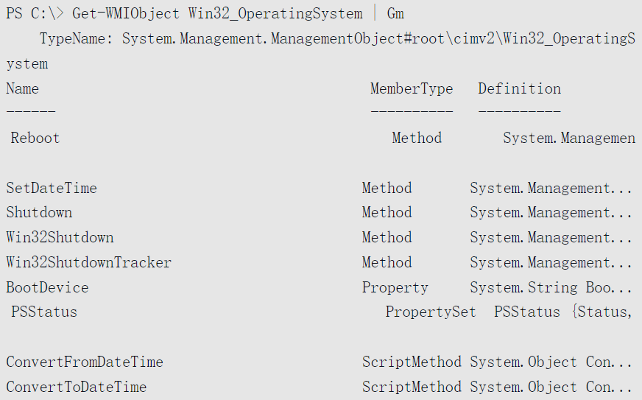Select the Win32_OperatingSystem argument text
The image size is (642, 400).
click(x=275, y=13)
